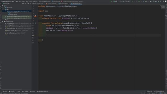The width and height of the screenshot is (167, 94).
Task: Select settings.gradle file
Action: coord(15,32)
